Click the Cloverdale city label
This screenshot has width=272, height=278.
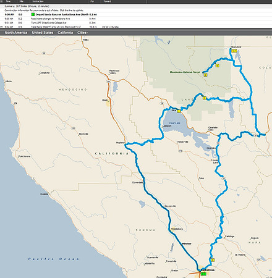coord(137,182)
